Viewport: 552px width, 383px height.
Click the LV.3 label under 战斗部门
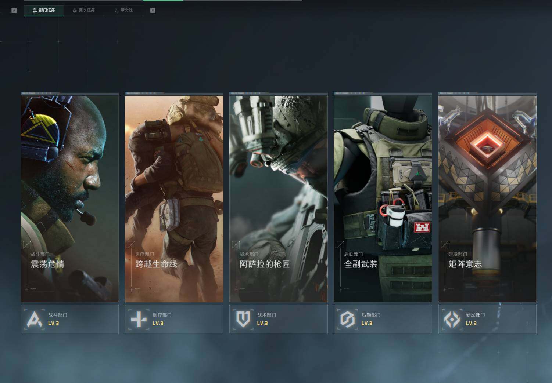[54, 323]
